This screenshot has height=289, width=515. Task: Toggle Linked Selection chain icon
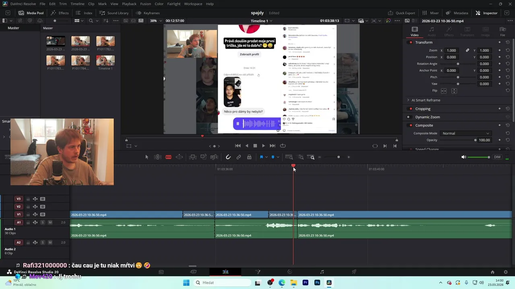[x=239, y=157]
